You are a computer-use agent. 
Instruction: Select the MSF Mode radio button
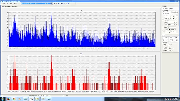click(163, 14)
